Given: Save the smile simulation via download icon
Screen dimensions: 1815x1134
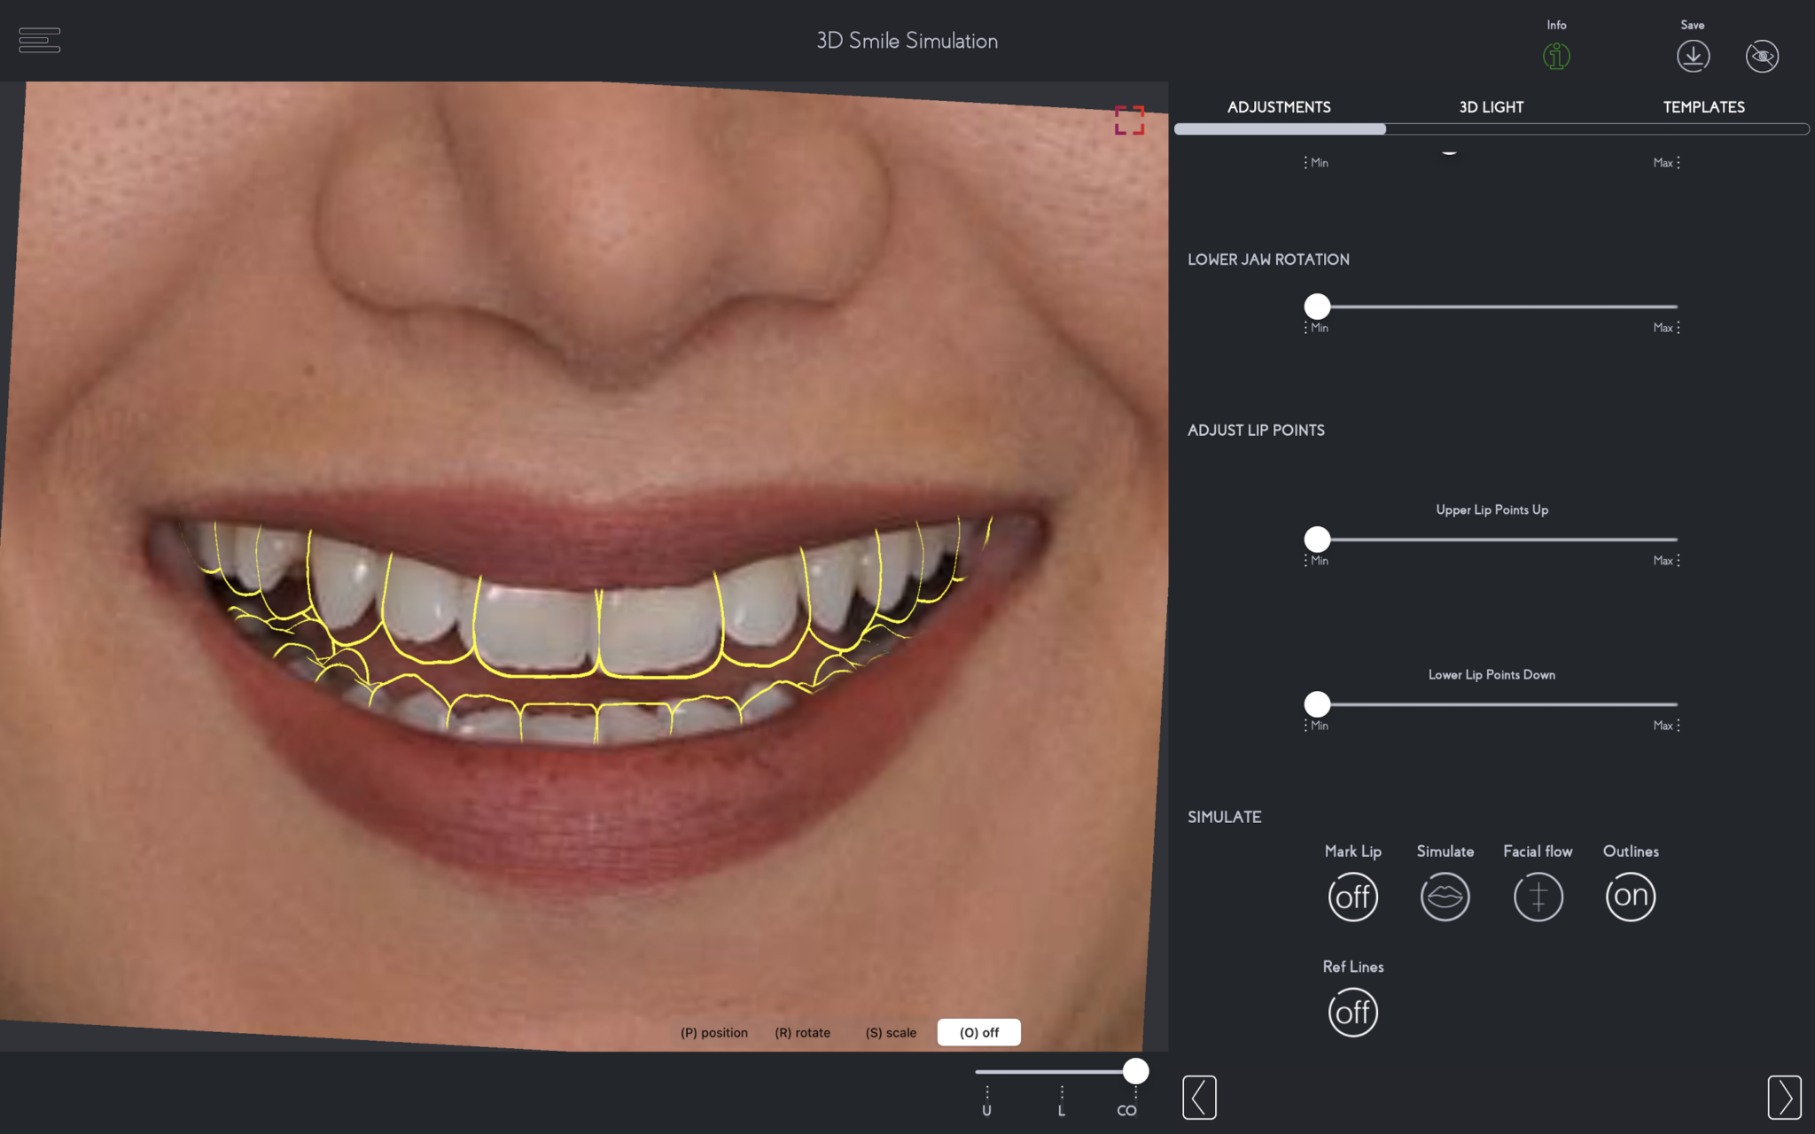Looking at the screenshot, I should pyautogui.click(x=1692, y=55).
